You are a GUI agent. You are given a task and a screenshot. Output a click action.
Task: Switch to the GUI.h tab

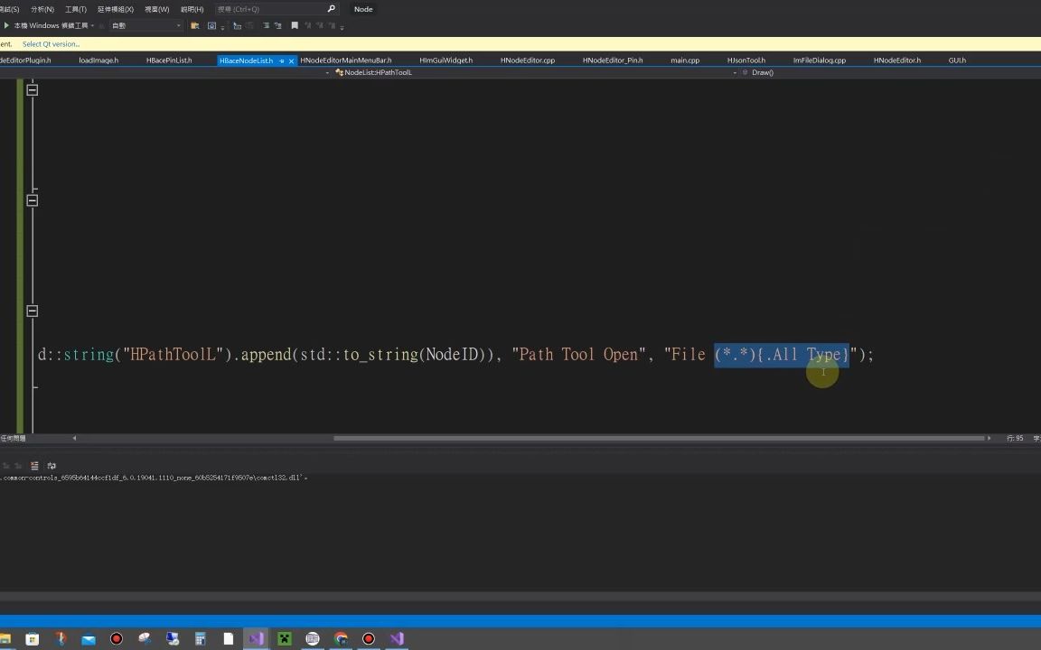(x=957, y=60)
